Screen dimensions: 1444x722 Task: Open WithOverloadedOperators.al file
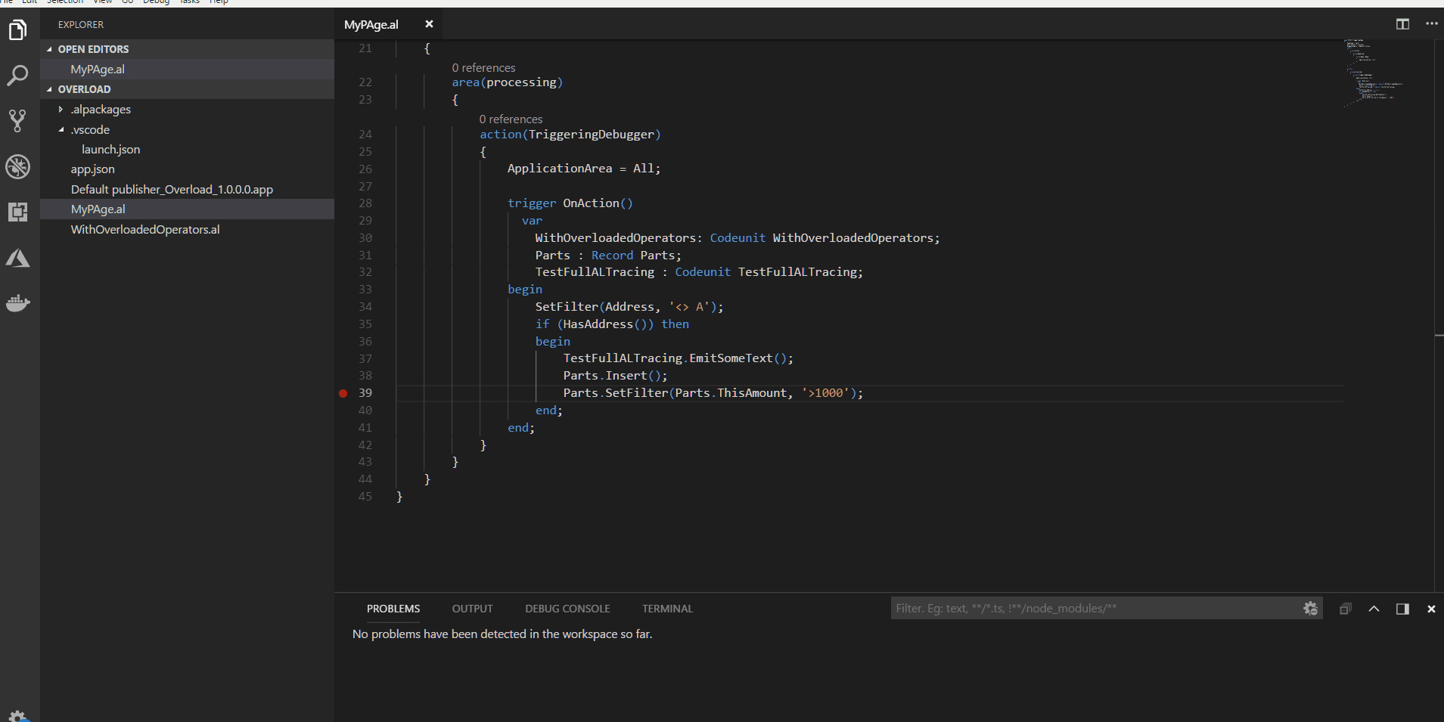click(x=145, y=230)
